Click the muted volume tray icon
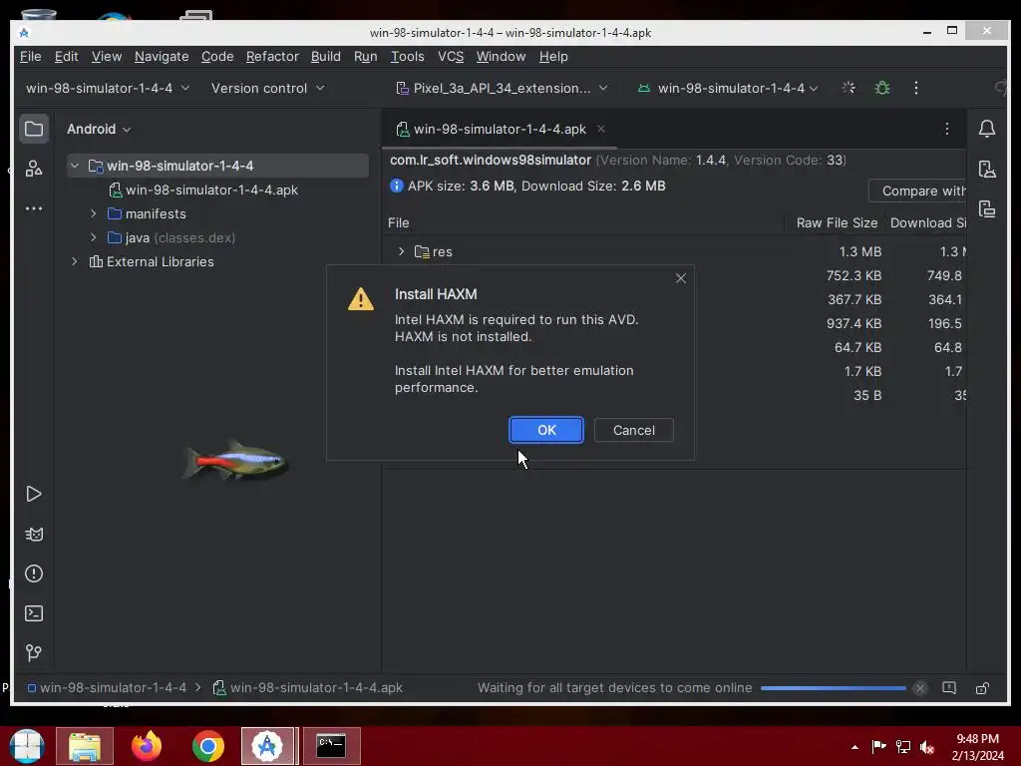 point(927,746)
